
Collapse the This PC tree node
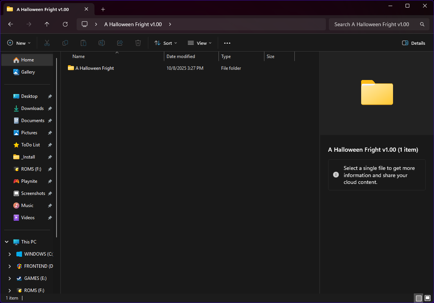(7, 242)
